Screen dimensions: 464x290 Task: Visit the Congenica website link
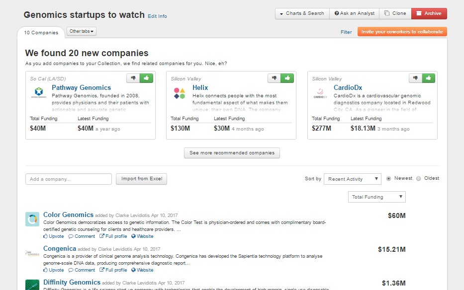(142, 270)
